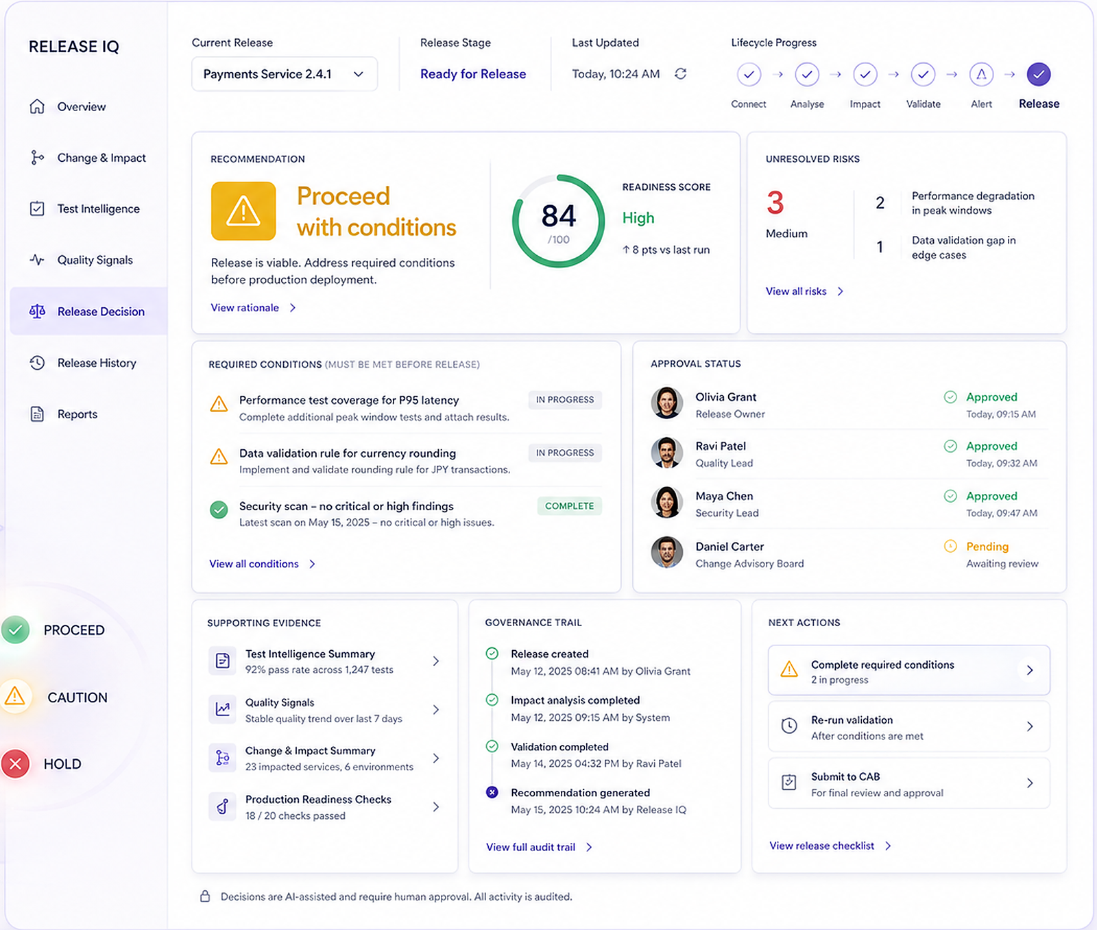Click Olivia Grant's avatar photo
Screen dimensions: 1097x930
[666, 403]
